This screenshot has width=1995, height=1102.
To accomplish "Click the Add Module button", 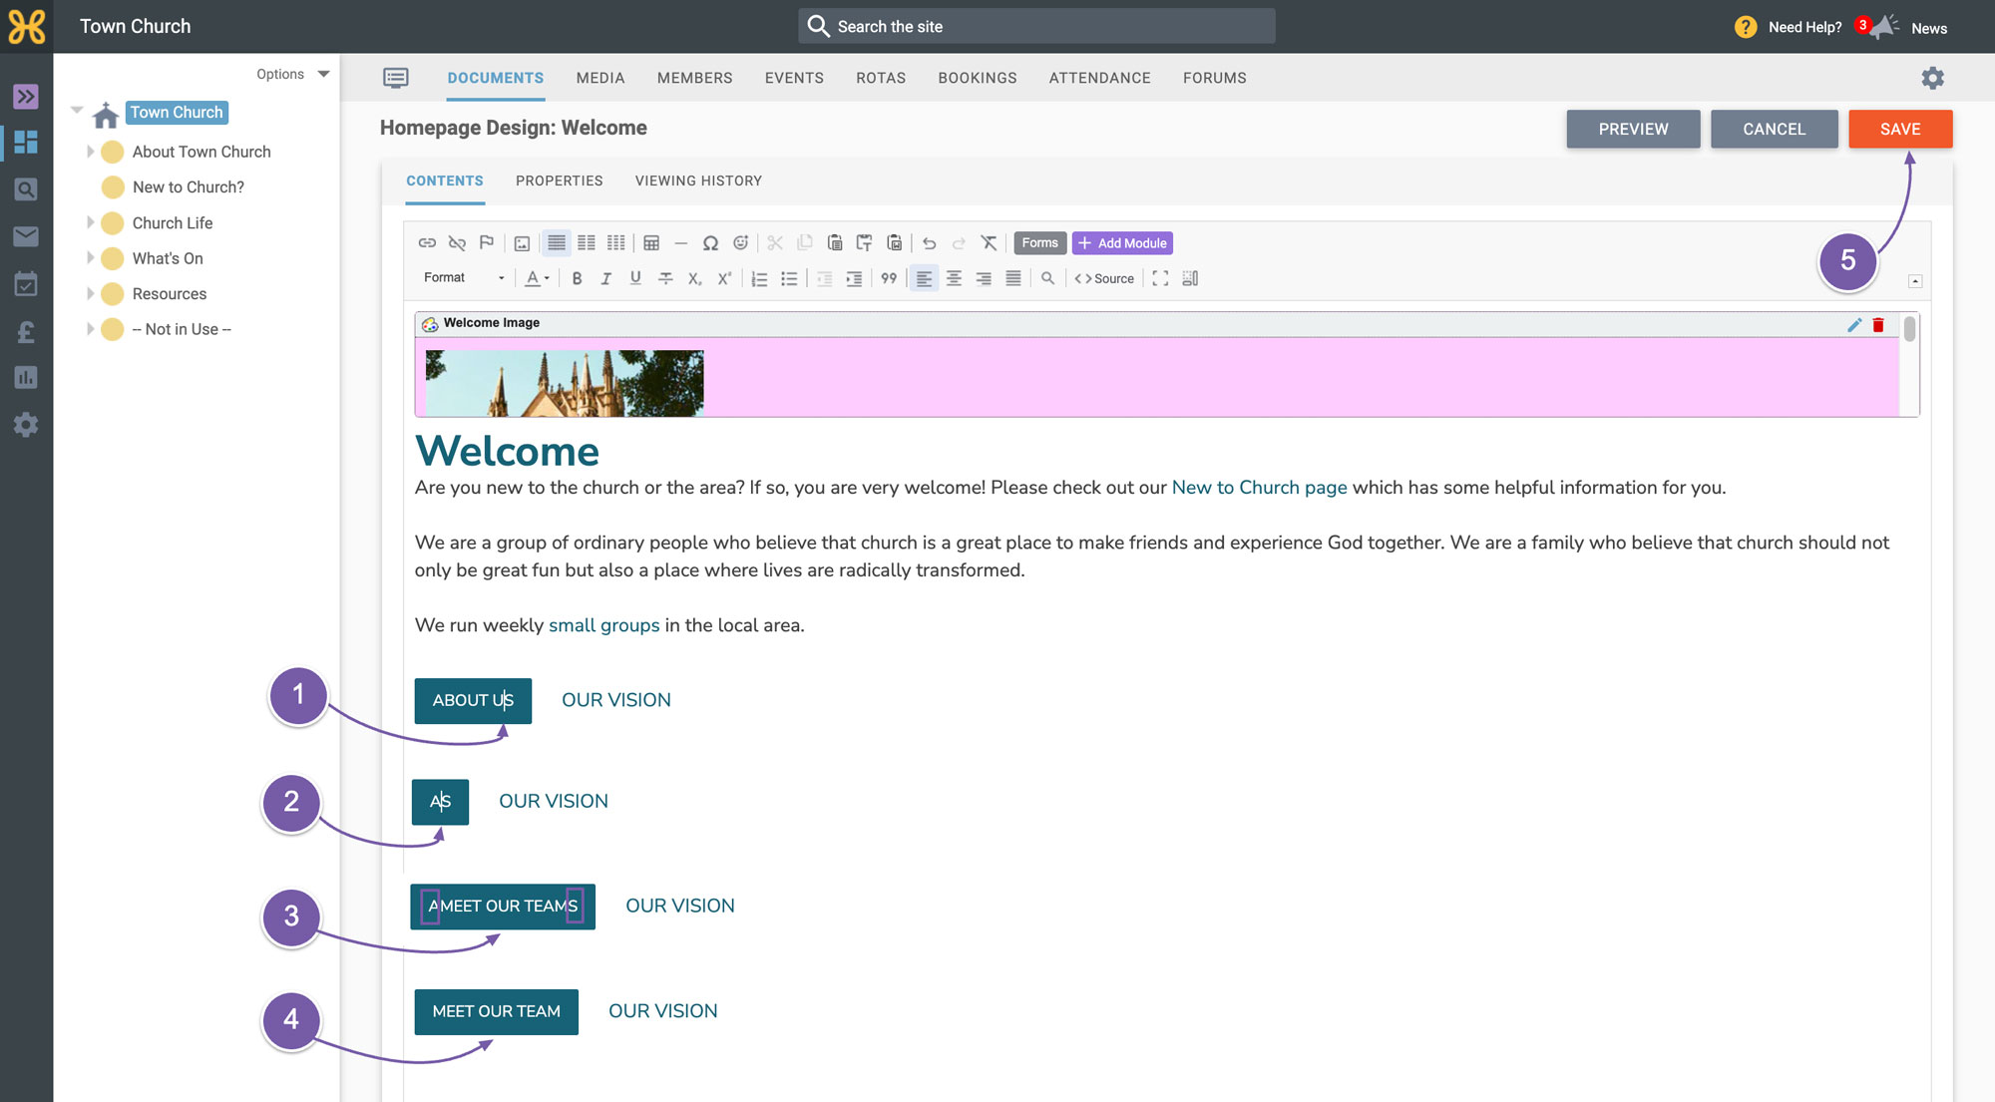I will coord(1122,243).
